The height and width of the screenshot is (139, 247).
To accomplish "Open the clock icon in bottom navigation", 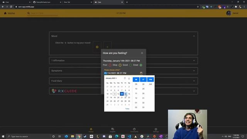I will tap(134, 130).
